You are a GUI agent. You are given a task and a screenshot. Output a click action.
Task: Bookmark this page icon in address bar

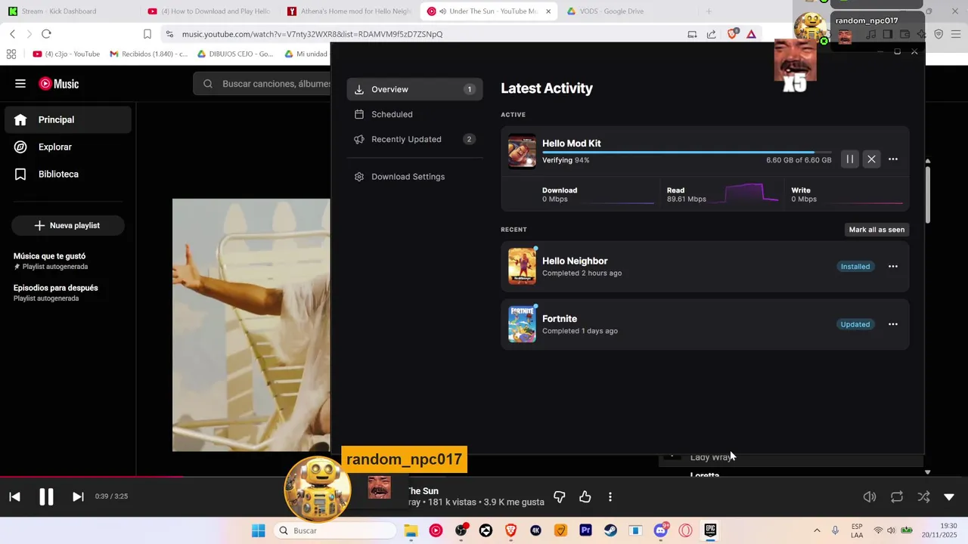(147, 34)
